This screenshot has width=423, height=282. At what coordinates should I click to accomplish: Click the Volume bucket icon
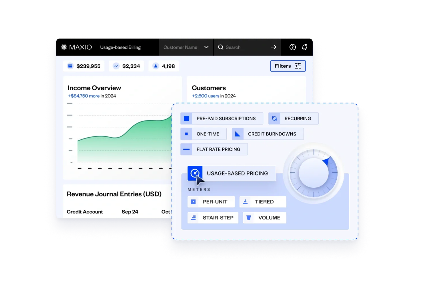click(249, 218)
